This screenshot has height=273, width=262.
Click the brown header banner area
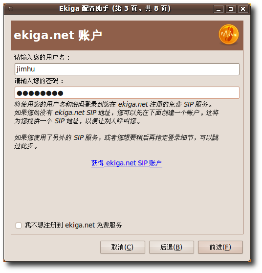click(127, 36)
